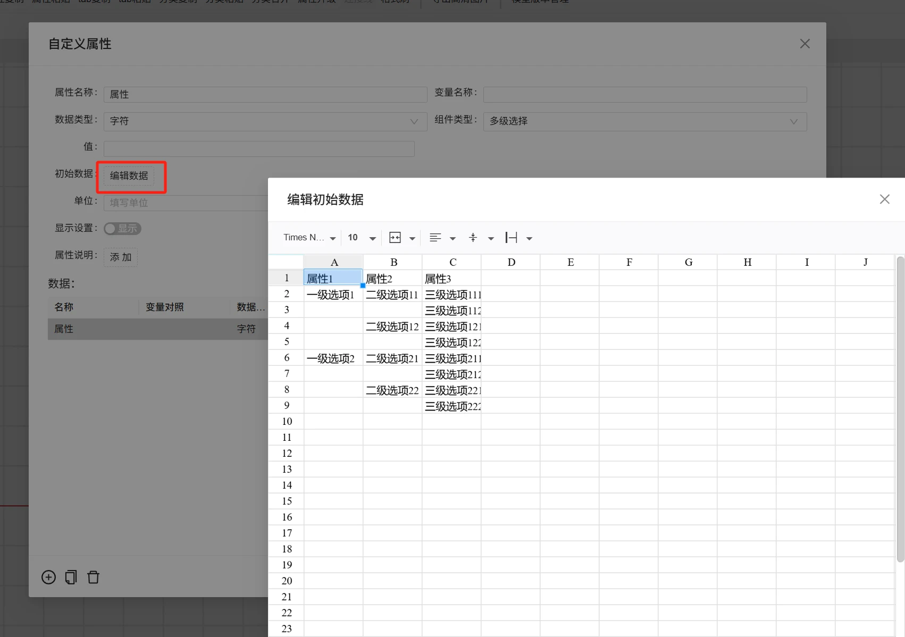Expand the 数据类型 字符 dropdown
The width and height of the screenshot is (905, 637).
pyautogui.click(x=265, y=121)
